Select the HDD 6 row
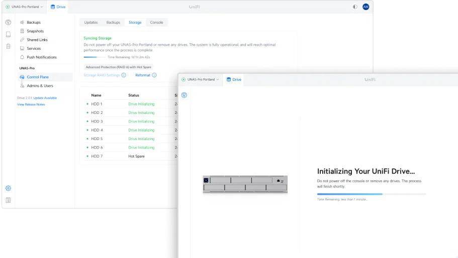The width and height of the screenshot is (458, 258). (x=131, y=148)
